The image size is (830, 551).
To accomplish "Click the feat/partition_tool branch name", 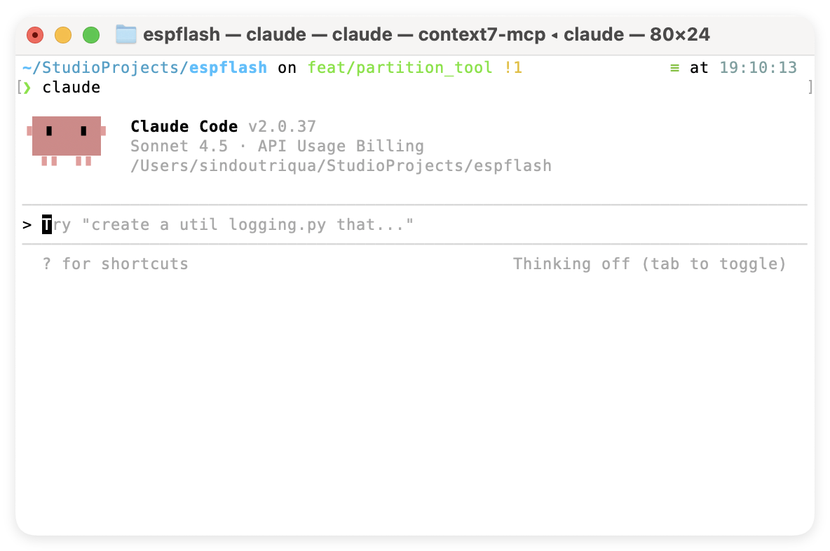I will click(x=400, y=68).
